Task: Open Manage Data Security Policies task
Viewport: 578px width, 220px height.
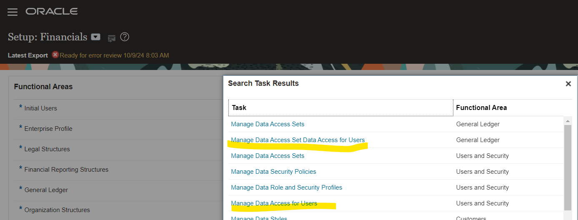Action: coord(273,172)
